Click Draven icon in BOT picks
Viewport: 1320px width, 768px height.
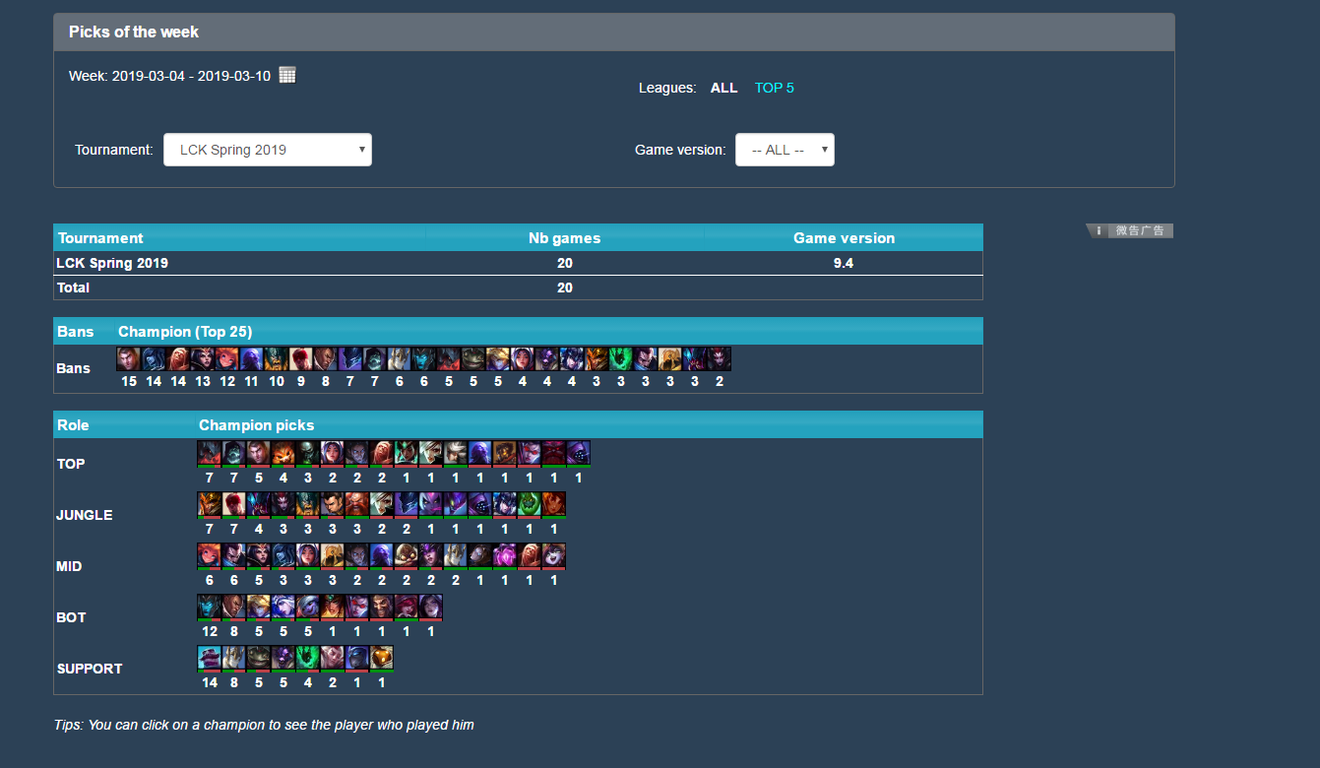click(381, 607)
